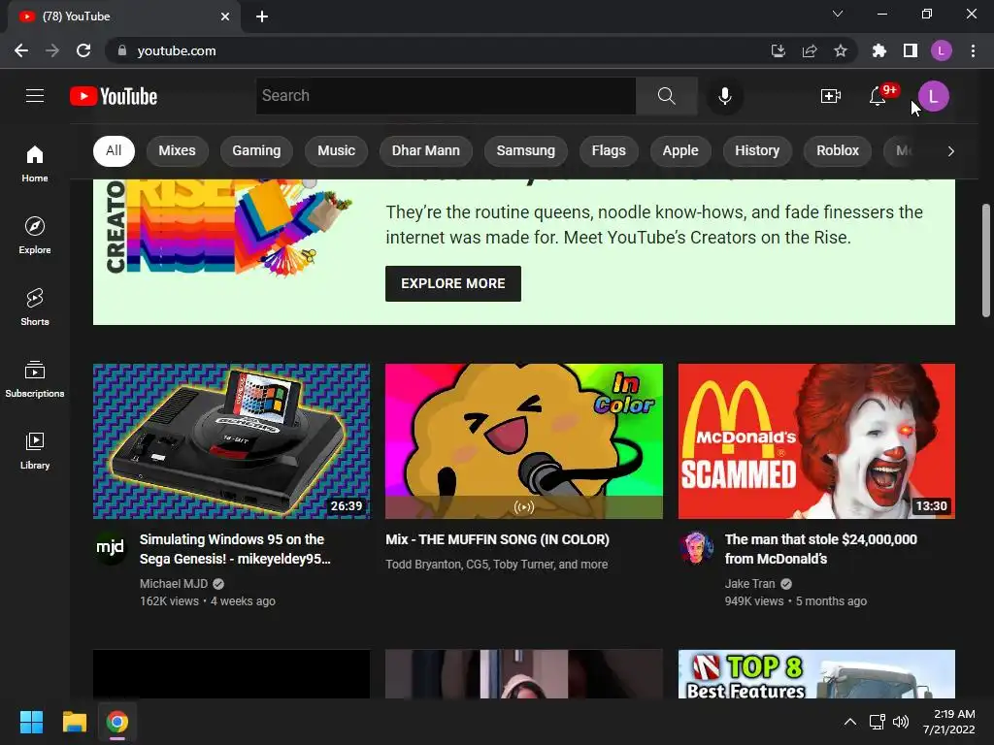Select the Apple chip
Image resolution: width=994 pixels, height=745 pixels.
(x=680, y=150)
